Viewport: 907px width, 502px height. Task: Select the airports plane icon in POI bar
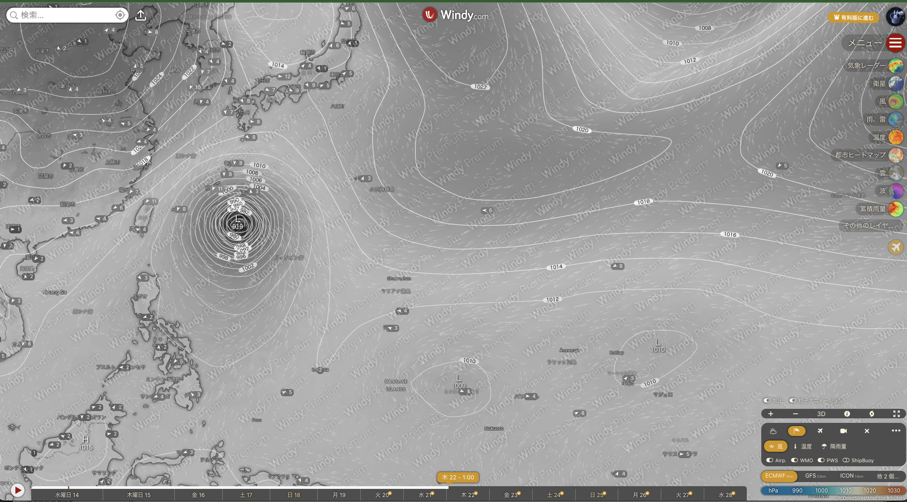point(820,431)
